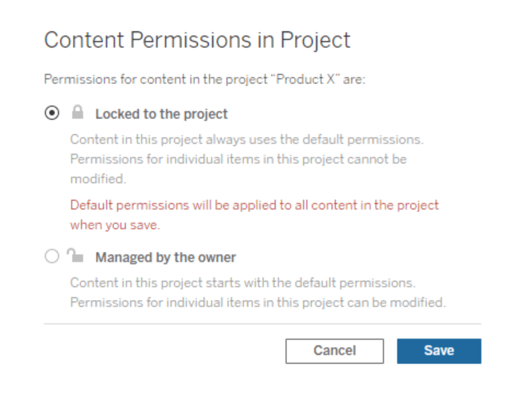This screenshot has width=512, height=395.
Task: Click the open padlock icon
Action: tap(75, 255)
